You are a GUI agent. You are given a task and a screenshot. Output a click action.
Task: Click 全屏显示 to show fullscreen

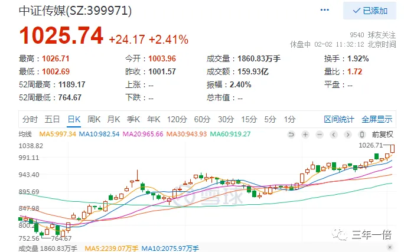(377, 119)
